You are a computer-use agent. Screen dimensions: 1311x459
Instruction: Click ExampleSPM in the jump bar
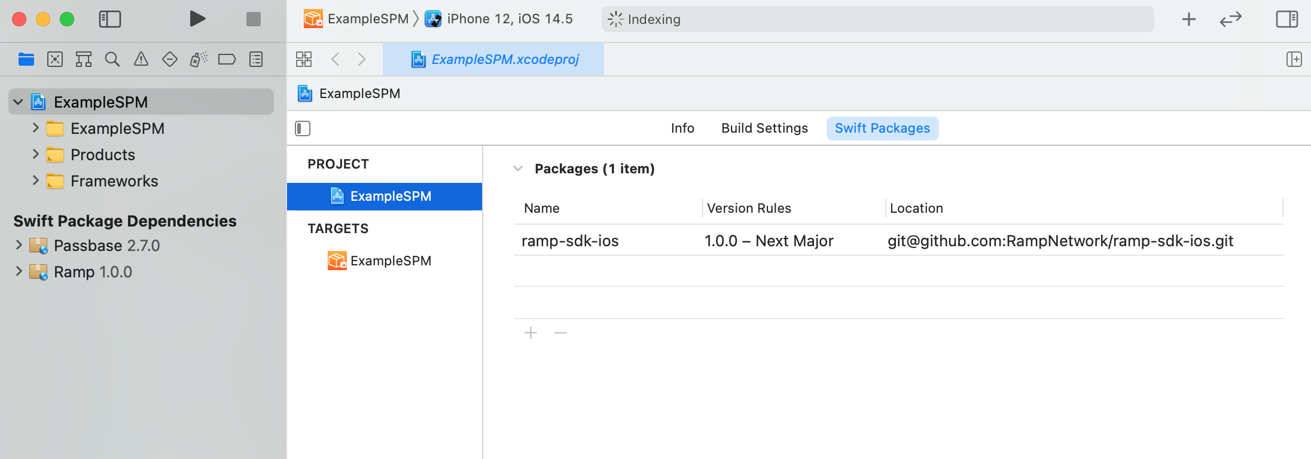coord(349,93)
